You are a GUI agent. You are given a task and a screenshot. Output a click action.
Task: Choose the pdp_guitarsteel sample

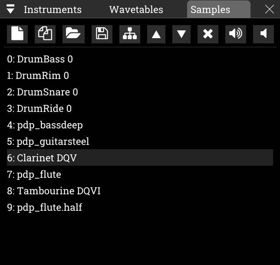tap(48, 141)
